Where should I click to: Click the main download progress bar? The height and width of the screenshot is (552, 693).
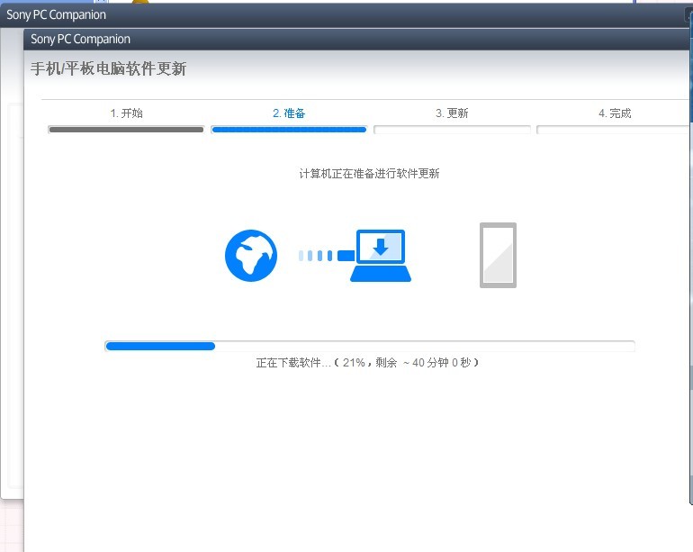(370, 346)
